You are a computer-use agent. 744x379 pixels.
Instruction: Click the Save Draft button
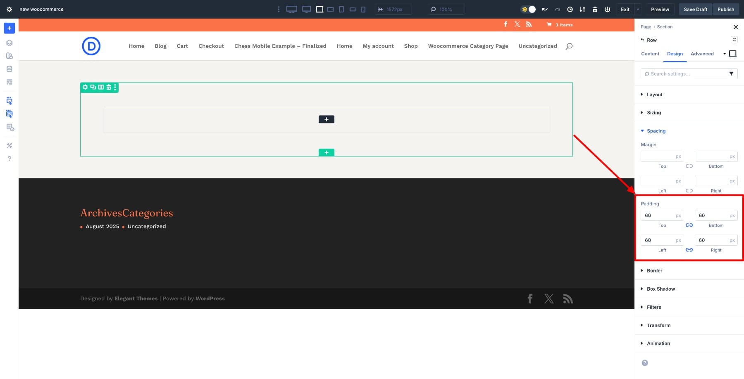coord(695,9)
